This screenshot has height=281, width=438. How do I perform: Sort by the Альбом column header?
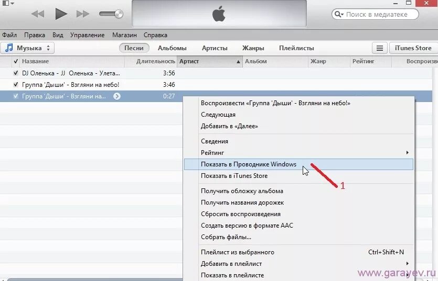coord(275,61)
